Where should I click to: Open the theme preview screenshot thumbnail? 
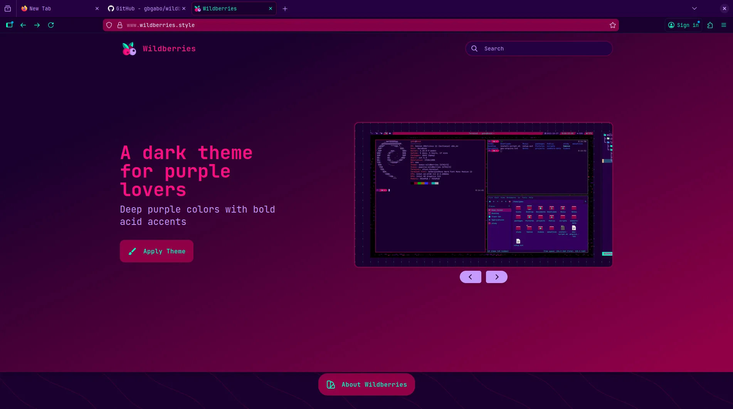coord(483,195)
